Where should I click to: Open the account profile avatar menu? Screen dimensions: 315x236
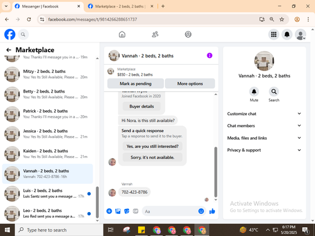[x=301, y=35]
